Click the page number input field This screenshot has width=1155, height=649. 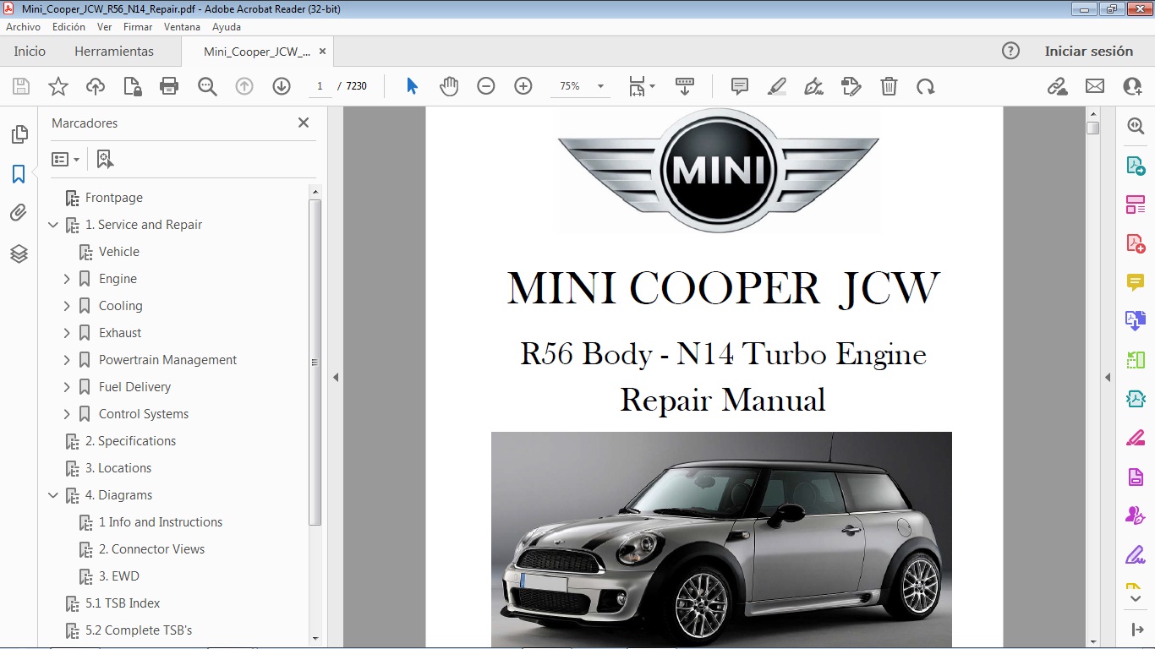click(320, 85)
